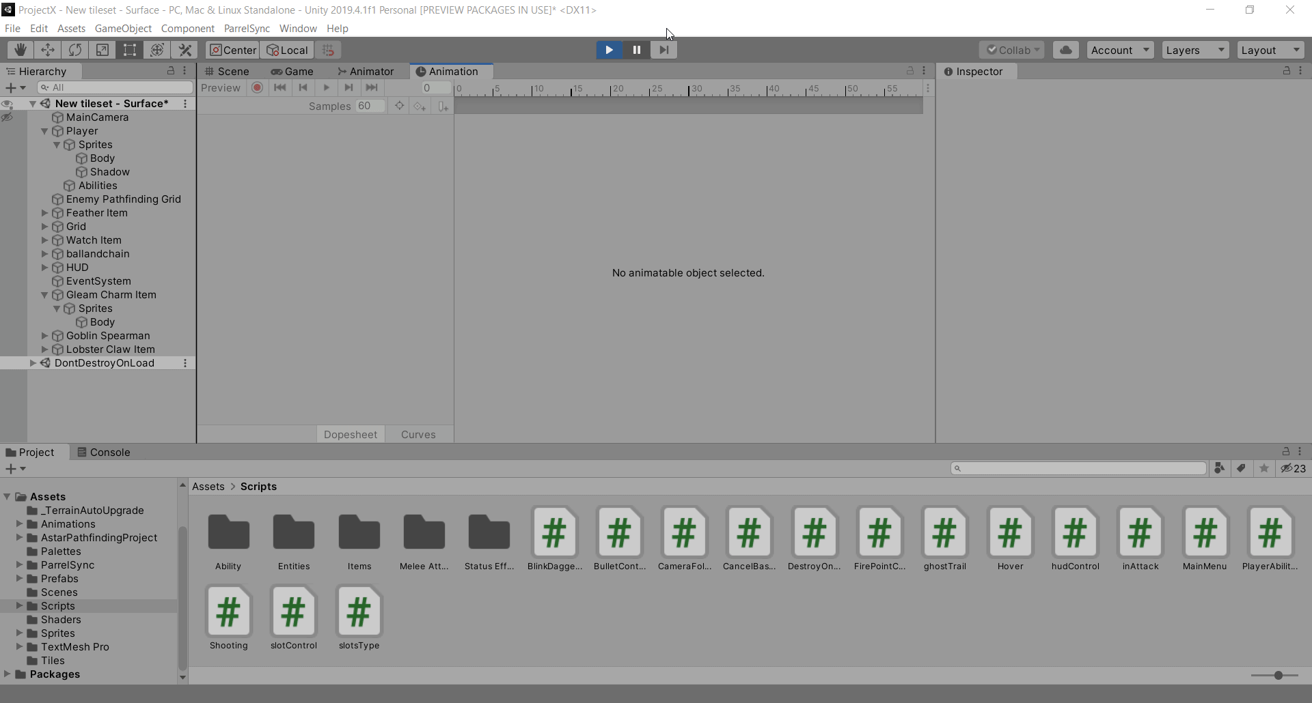Click the add keyframe icon
This screenshot has width=1312, height=703.
click(420, 106)
